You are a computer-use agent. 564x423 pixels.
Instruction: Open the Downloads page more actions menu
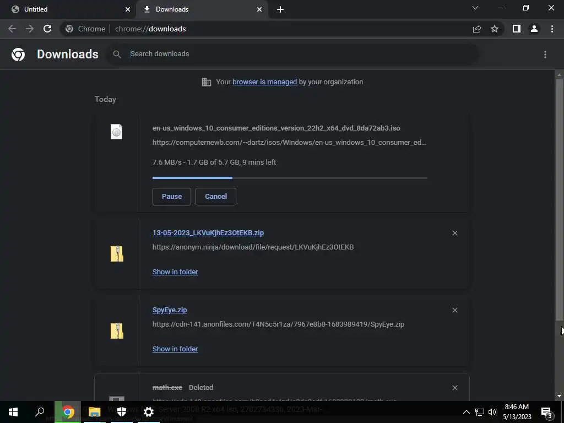point(545,55)
